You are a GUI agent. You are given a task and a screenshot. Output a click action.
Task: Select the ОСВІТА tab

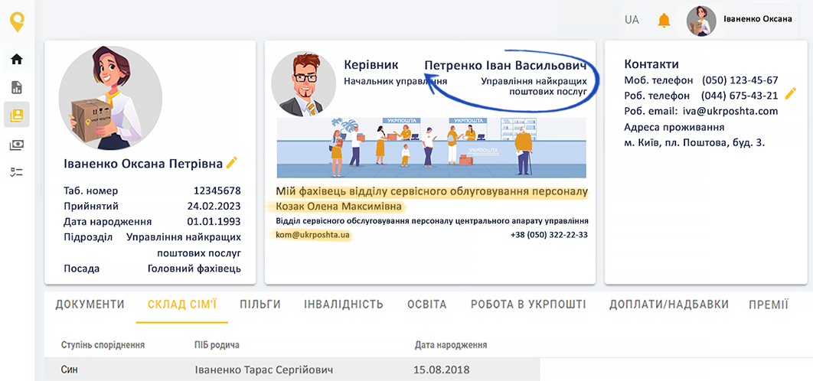pos(426,304)
